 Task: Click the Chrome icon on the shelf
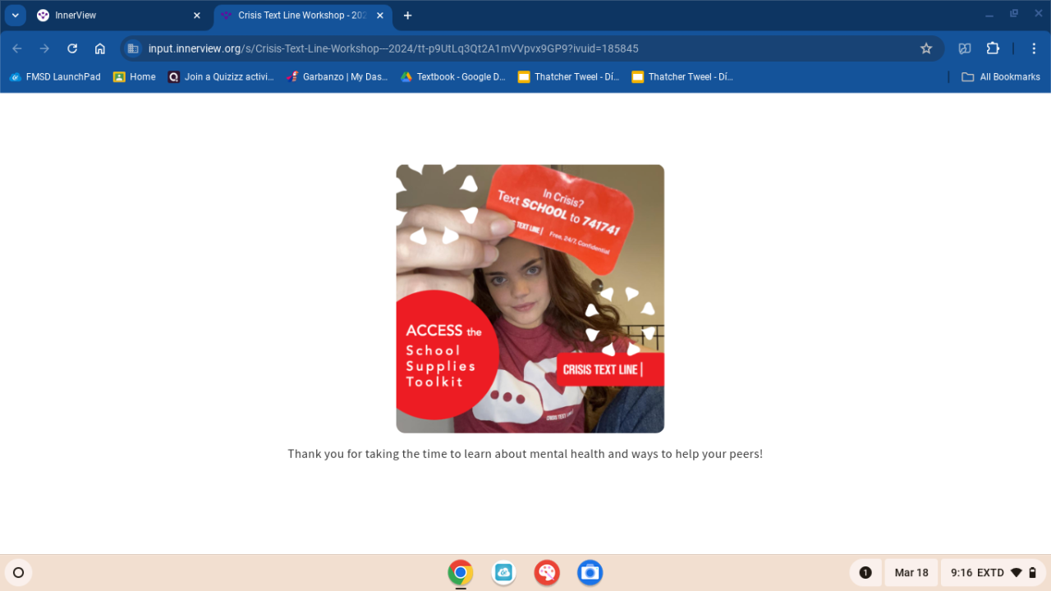(461, 573)
